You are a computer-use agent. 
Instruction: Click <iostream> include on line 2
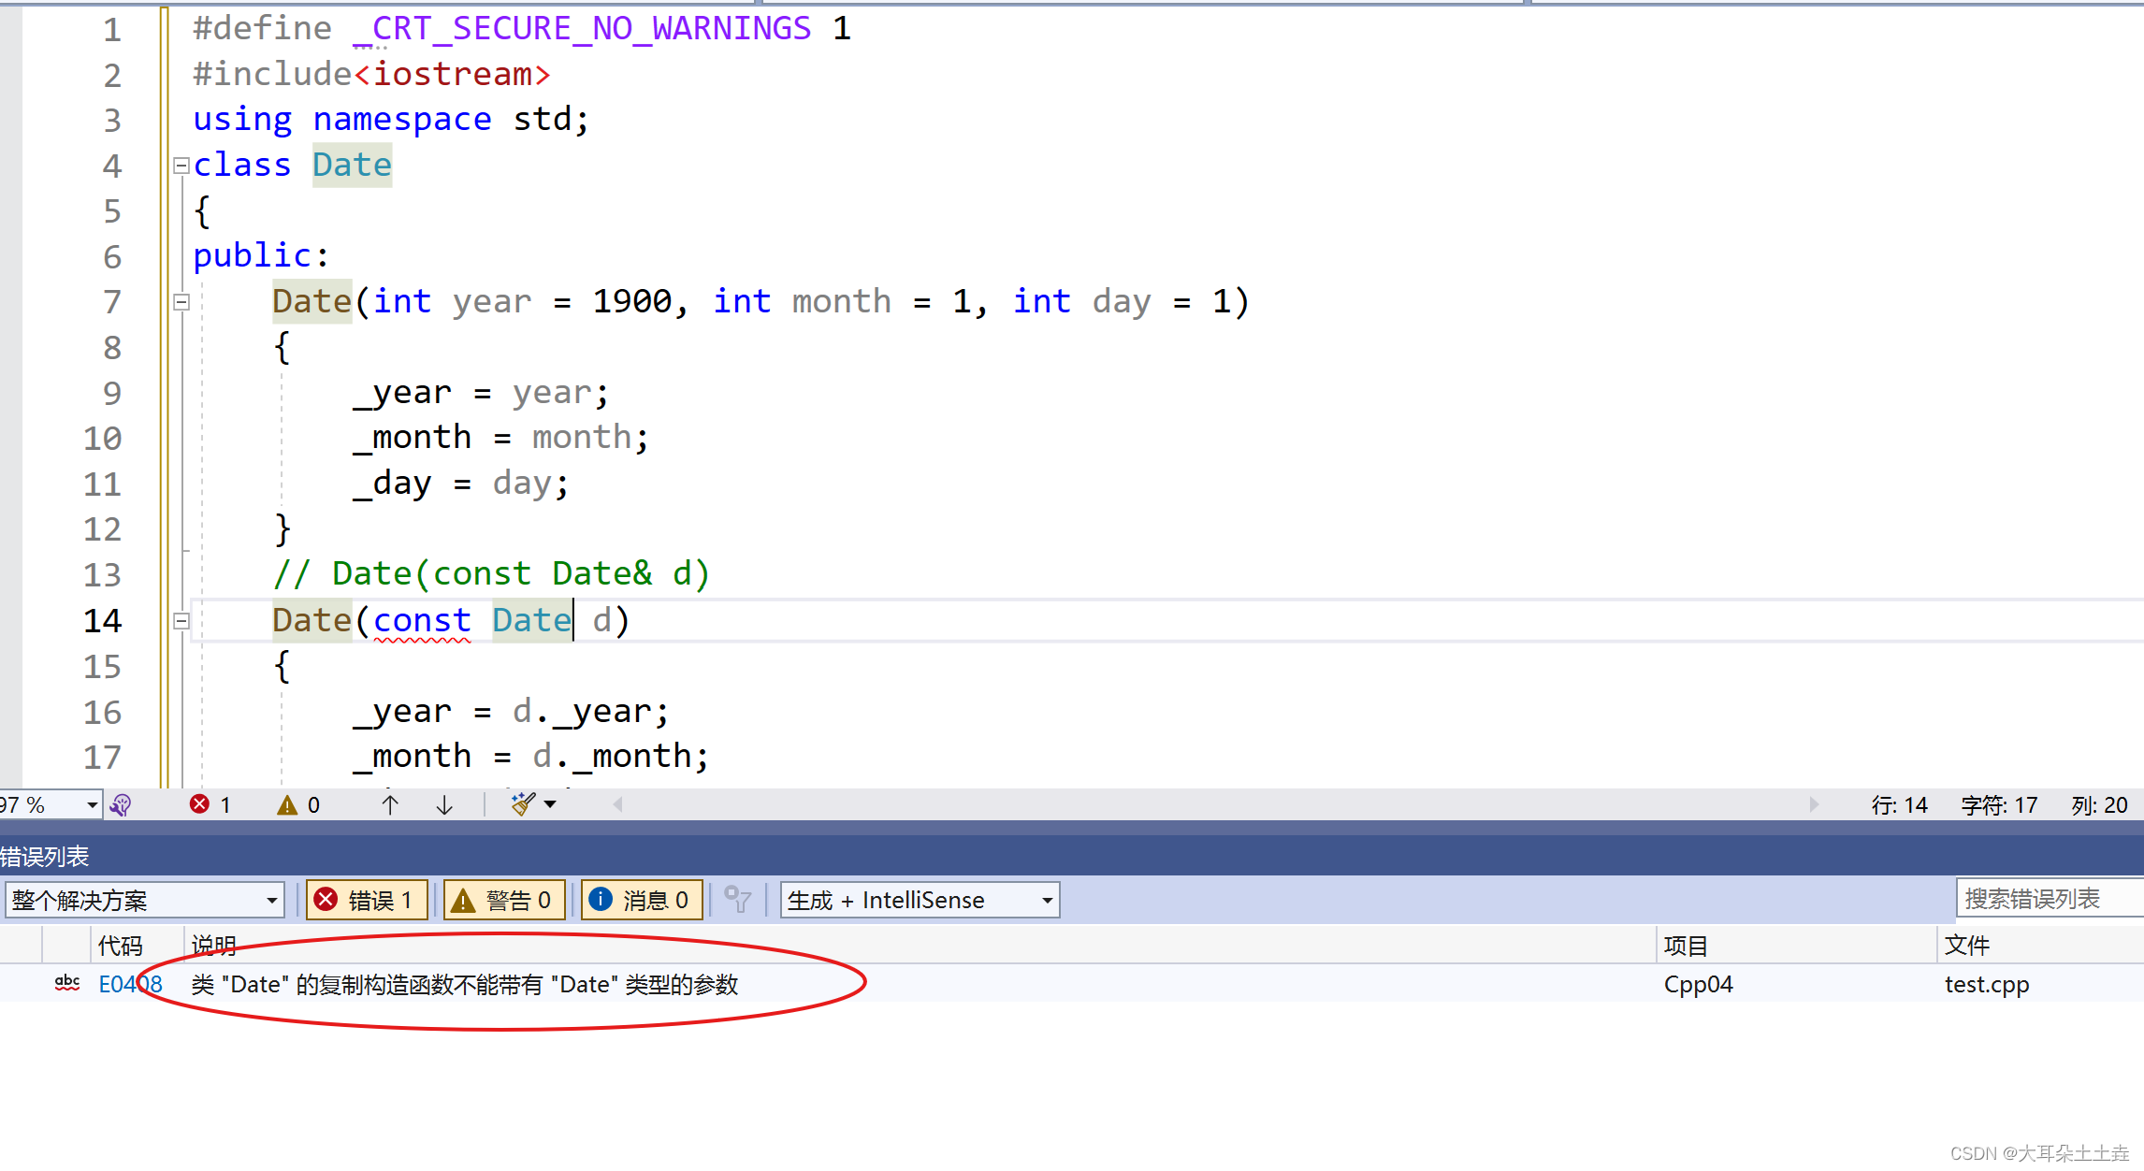tap(452, 74)
